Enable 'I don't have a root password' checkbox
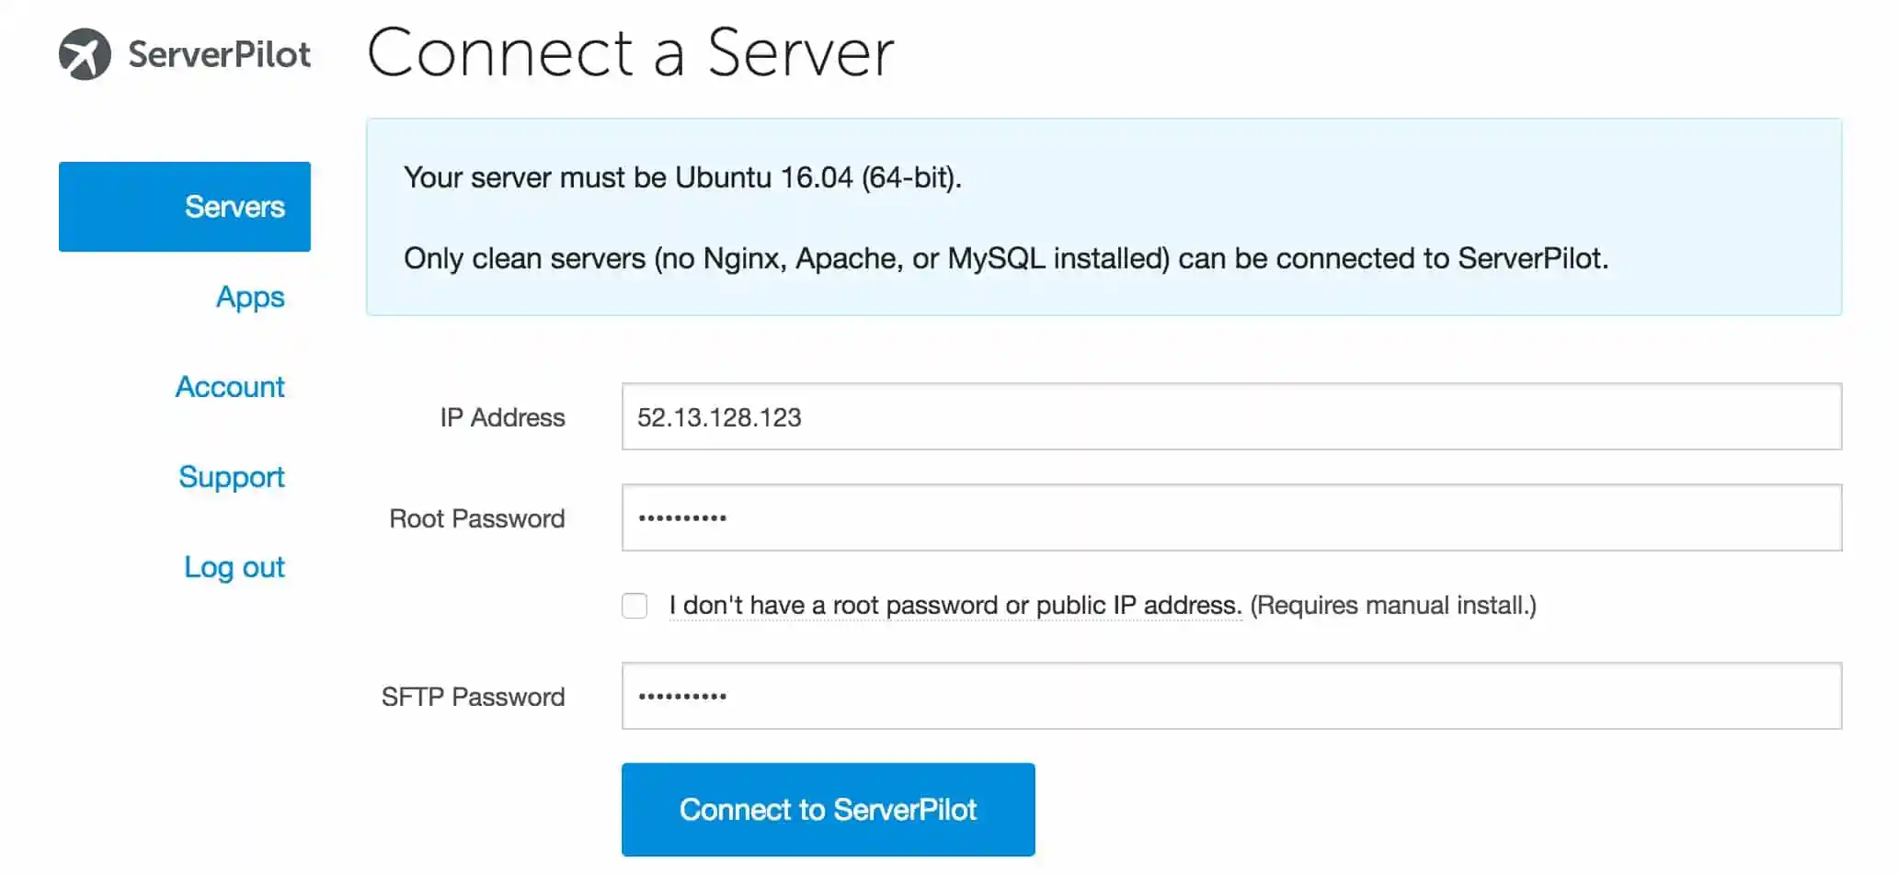The width and height of the screenshot is (1898, 875). coord(635,606)
